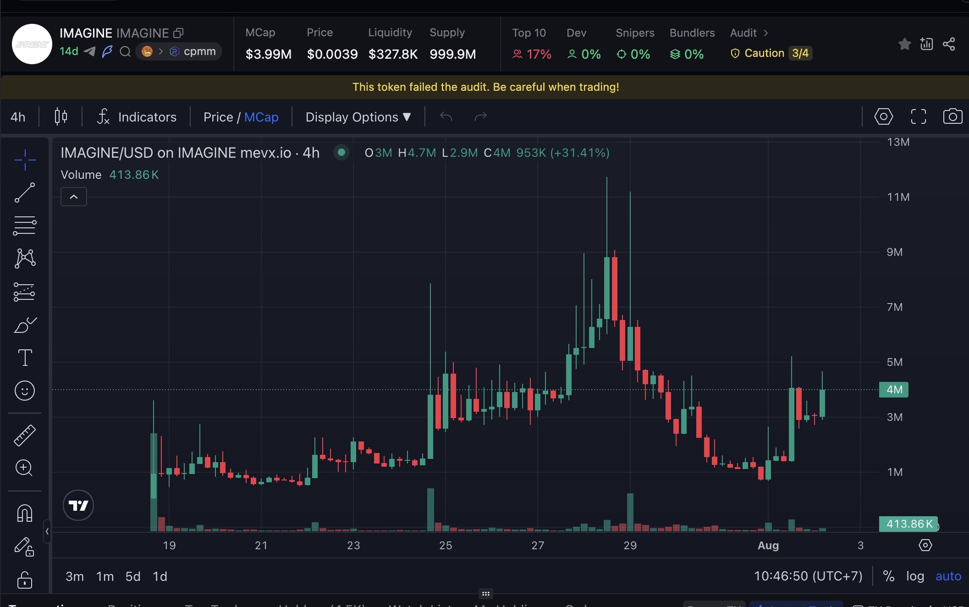Click the Bundlers 0% stat
969x607 pixels.
(x=692, y=44)
